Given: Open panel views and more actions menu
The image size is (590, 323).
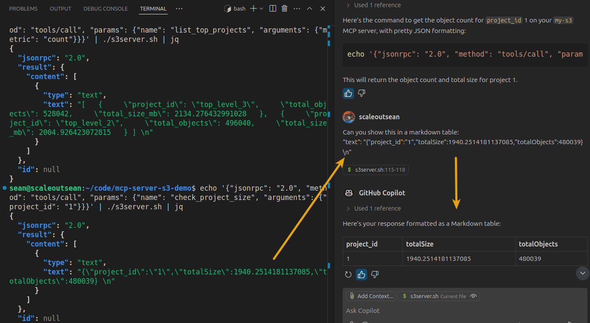Looking at the screenshot, I should (297, 8).
